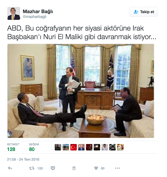Retweet using the arrows icon
This screenshot has width=167, height=177.
coord(32,168)
